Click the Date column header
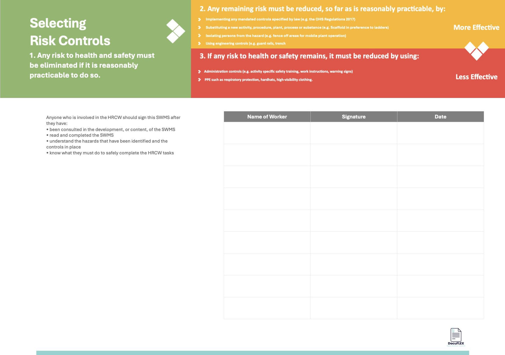Screen dimensions: 505x355 pyautogui.click(x=440, y=117)
